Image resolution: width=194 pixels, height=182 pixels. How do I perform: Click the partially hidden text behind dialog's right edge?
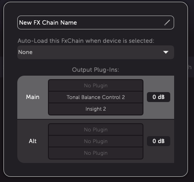(190, 67)
